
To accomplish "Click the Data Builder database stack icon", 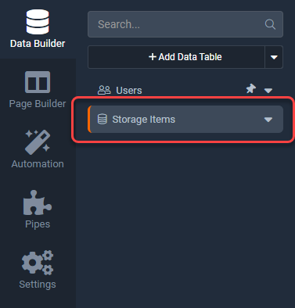I will (x=38, y=22).
